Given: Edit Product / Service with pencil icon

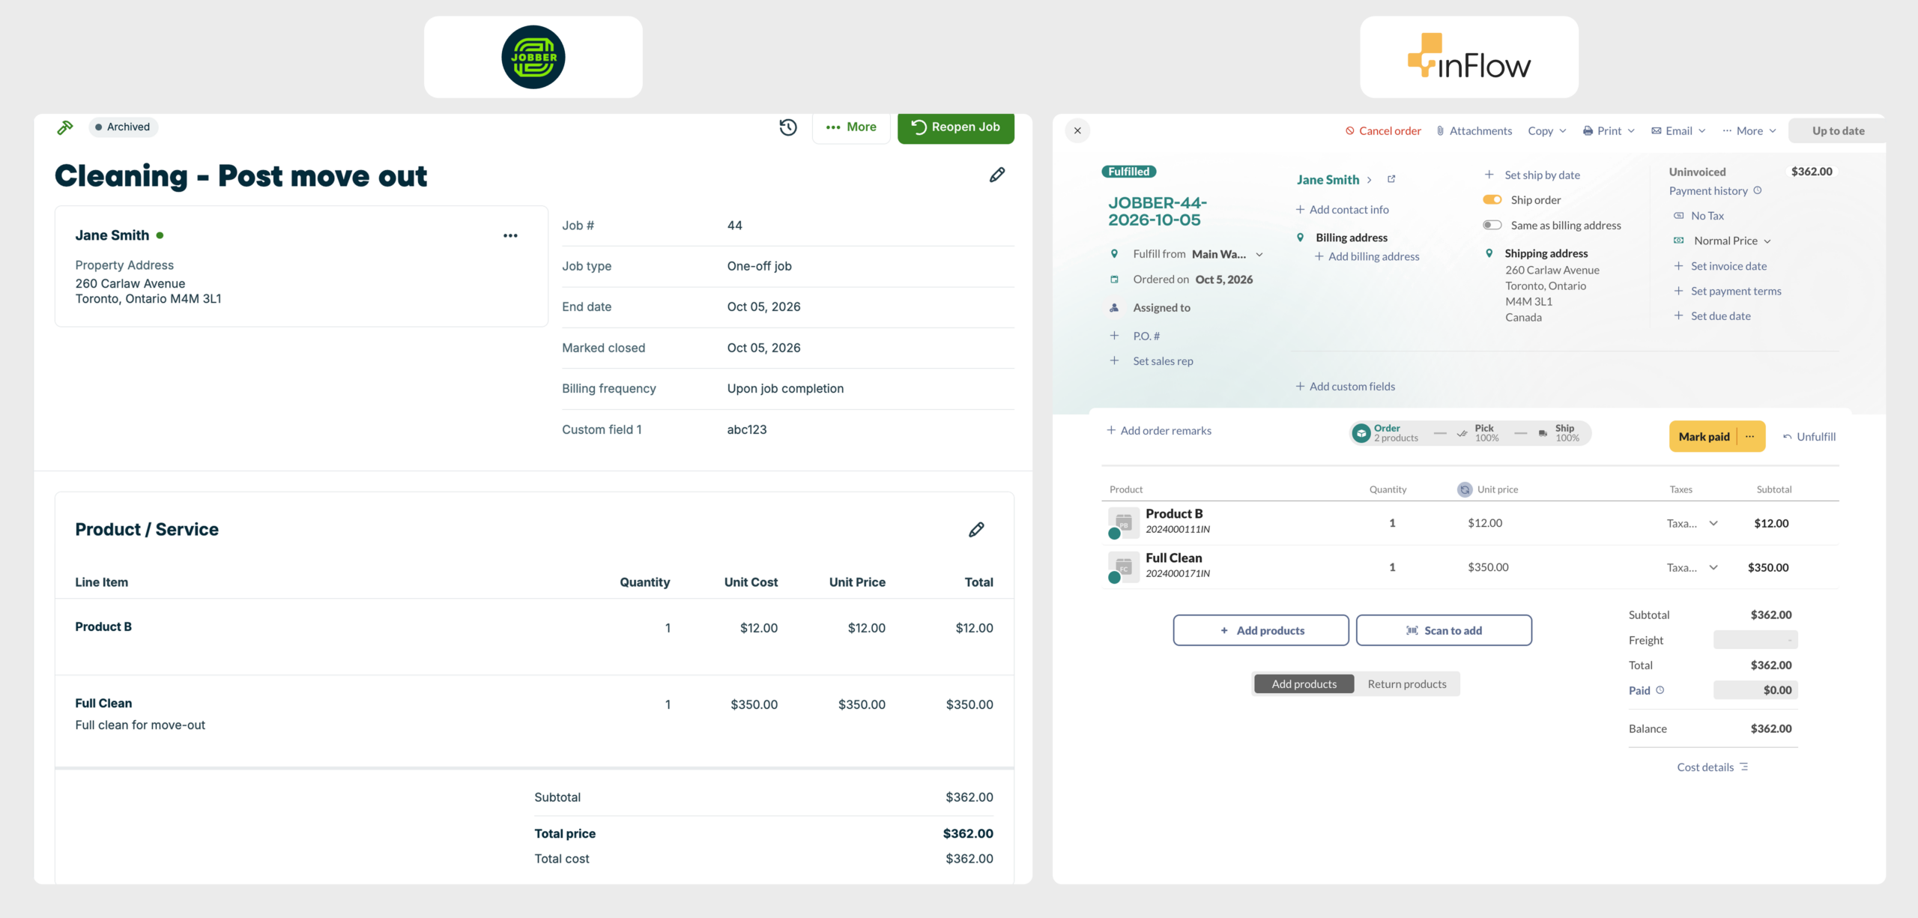Looking at the screenshot, I should (x=976, y=530).
